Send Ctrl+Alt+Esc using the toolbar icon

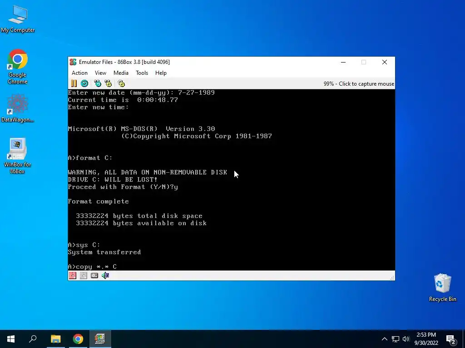tap(108, 83)
